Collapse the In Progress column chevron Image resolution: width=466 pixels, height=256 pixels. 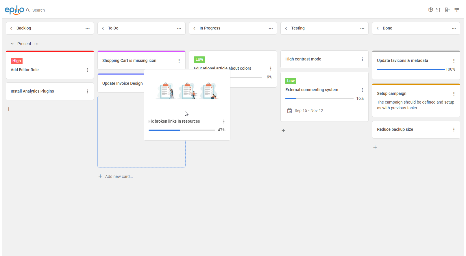[x=195, y=28]
